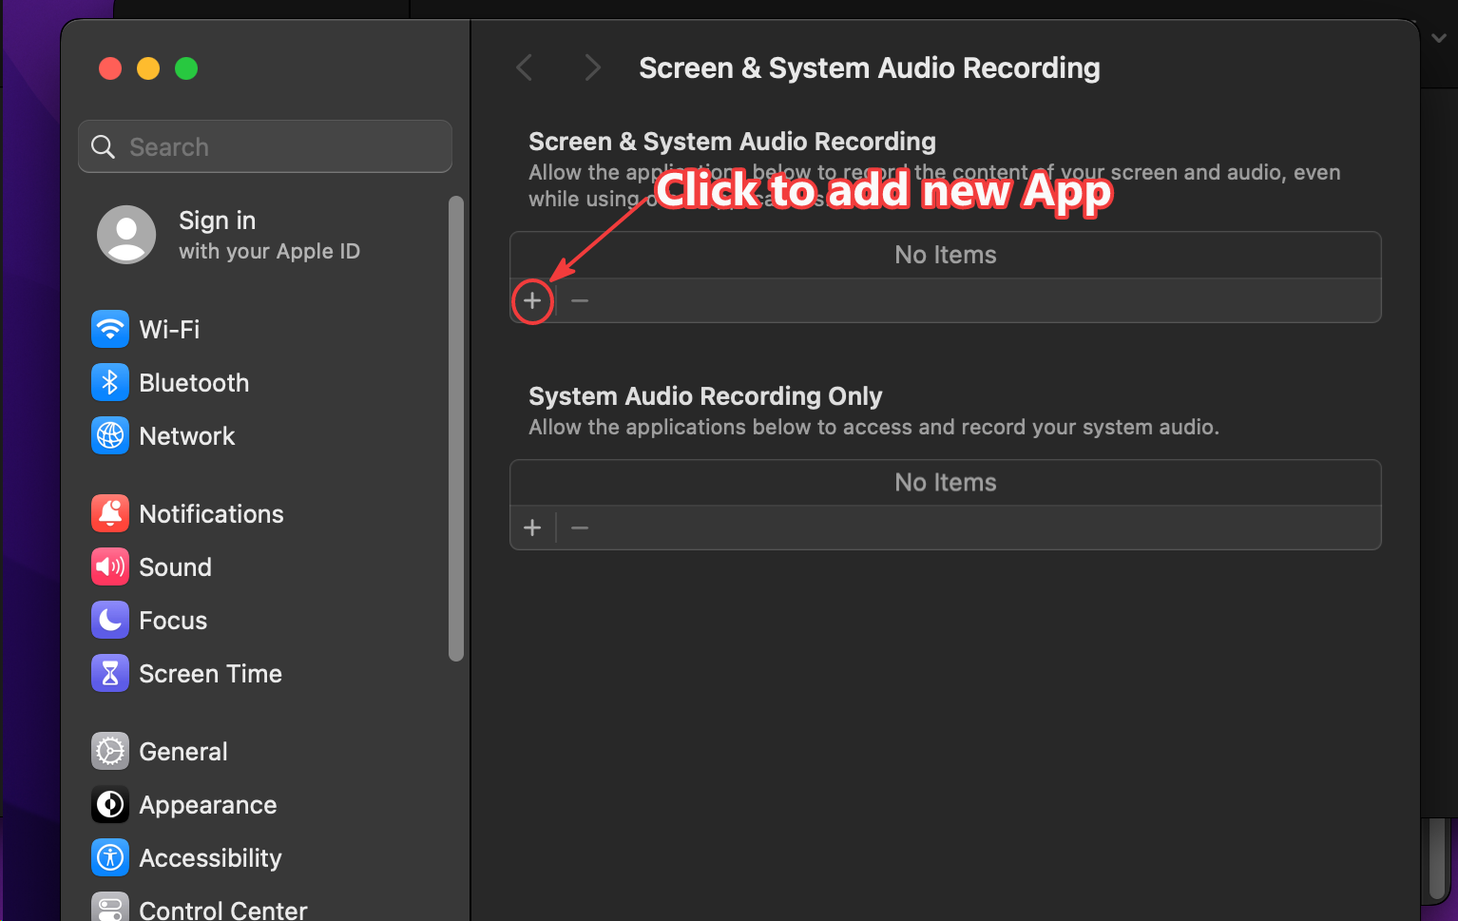The image size is (1458, 921).
Task: Click the sidebar scrollbar
Action: coord(456,429)
